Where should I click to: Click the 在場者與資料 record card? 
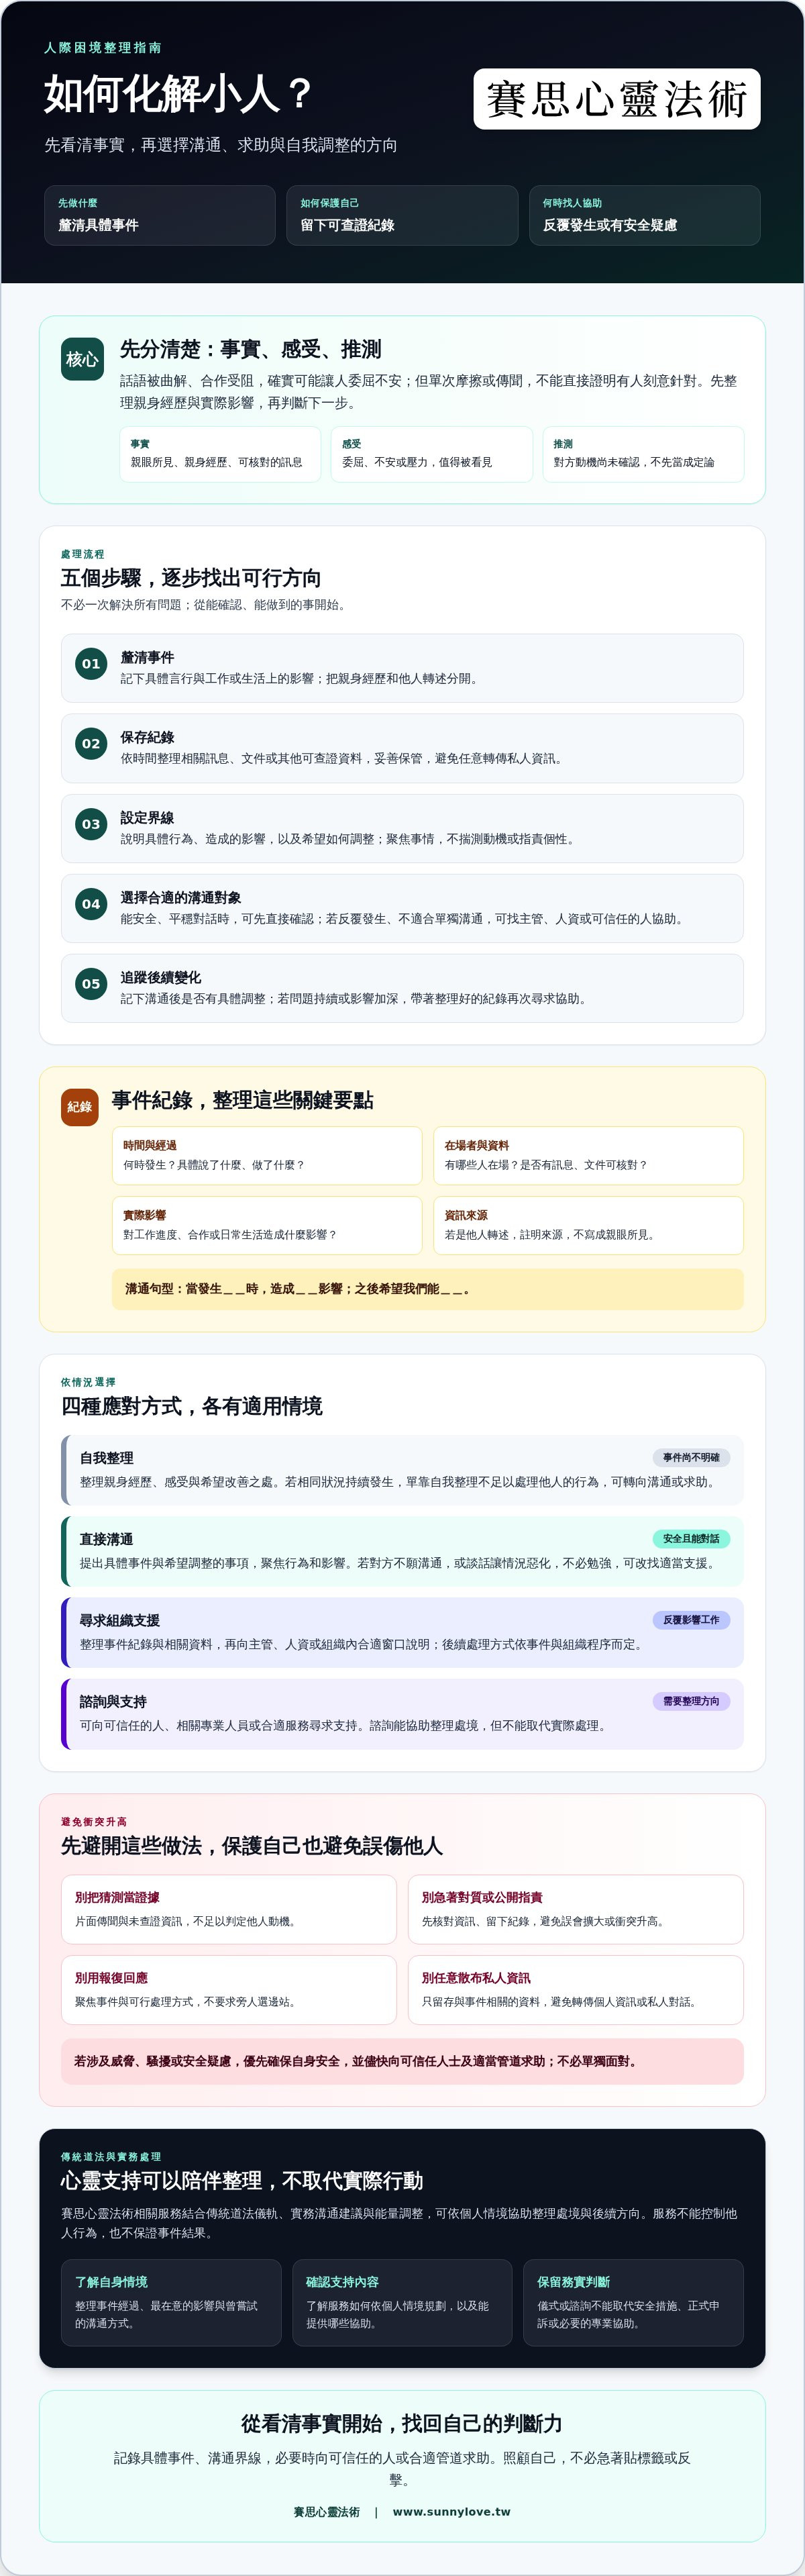point(589,1156)
